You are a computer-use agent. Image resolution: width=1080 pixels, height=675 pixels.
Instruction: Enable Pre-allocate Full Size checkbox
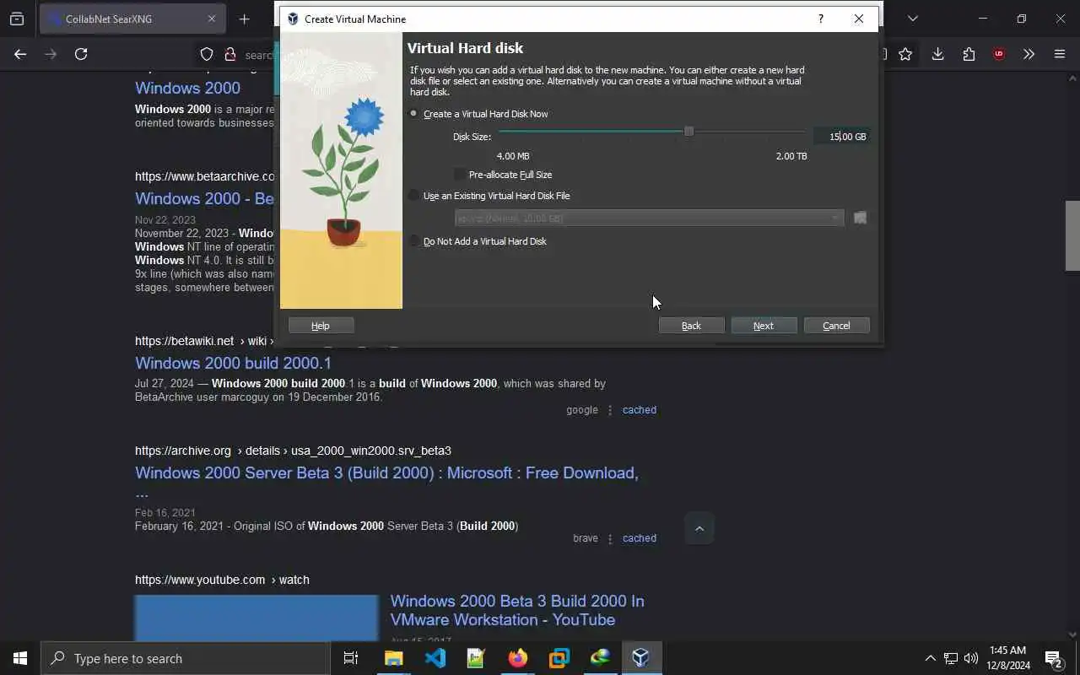[503, 175]
